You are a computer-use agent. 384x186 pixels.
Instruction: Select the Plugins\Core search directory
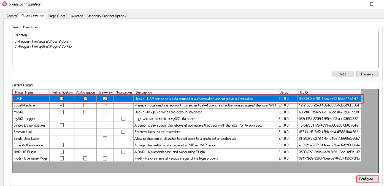[41, 41]
